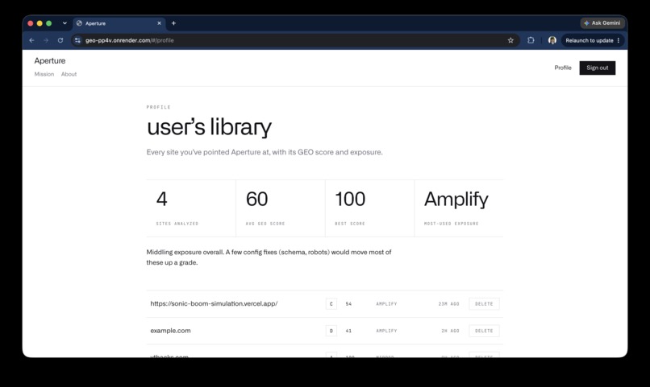Open the browser extensions puzzle icon

(531, 40)
